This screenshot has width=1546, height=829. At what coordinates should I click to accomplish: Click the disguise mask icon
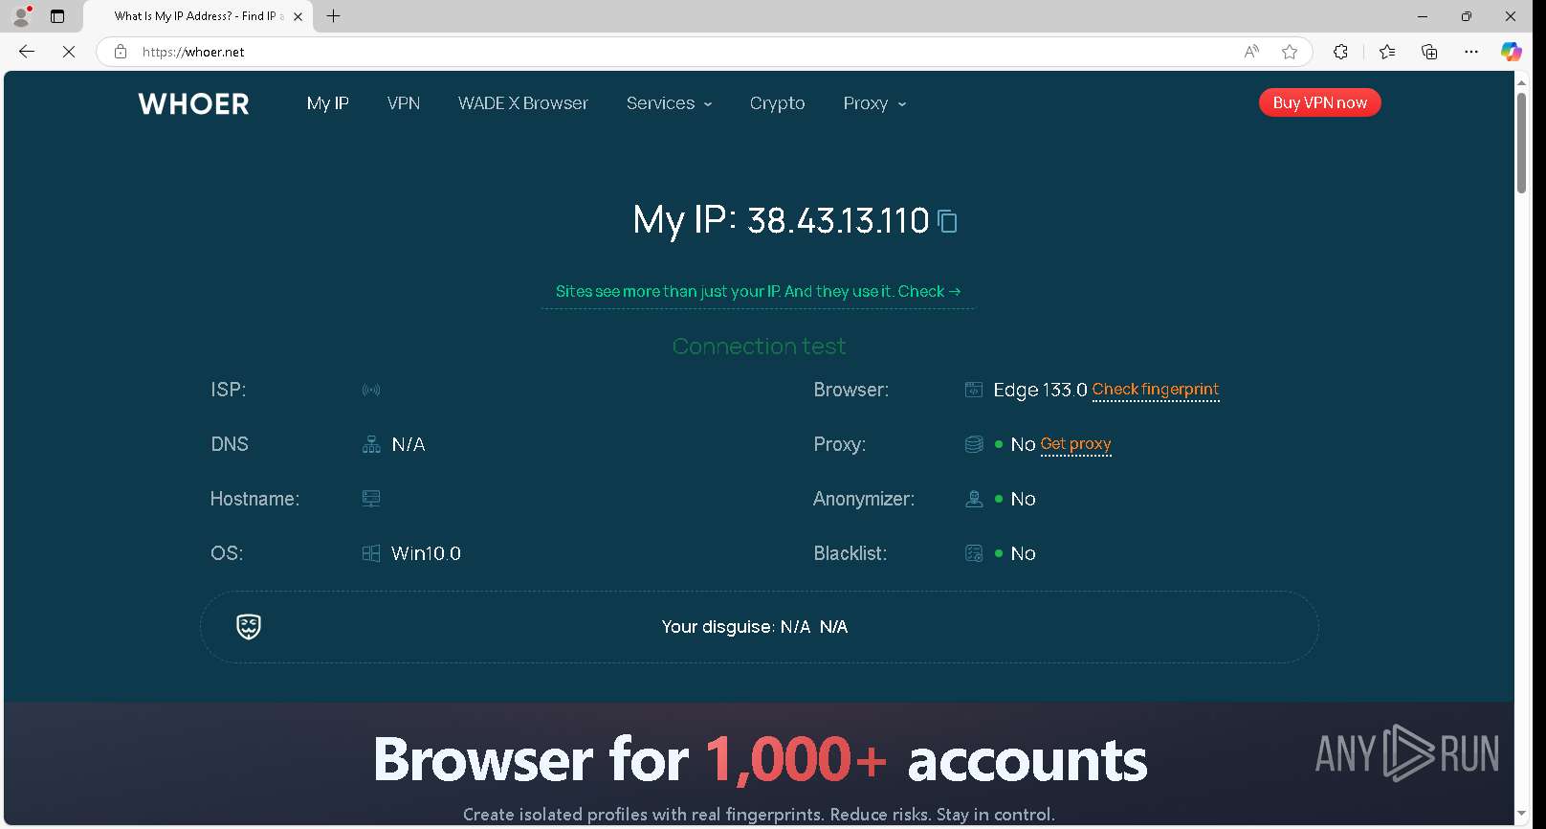pos(249,627)
